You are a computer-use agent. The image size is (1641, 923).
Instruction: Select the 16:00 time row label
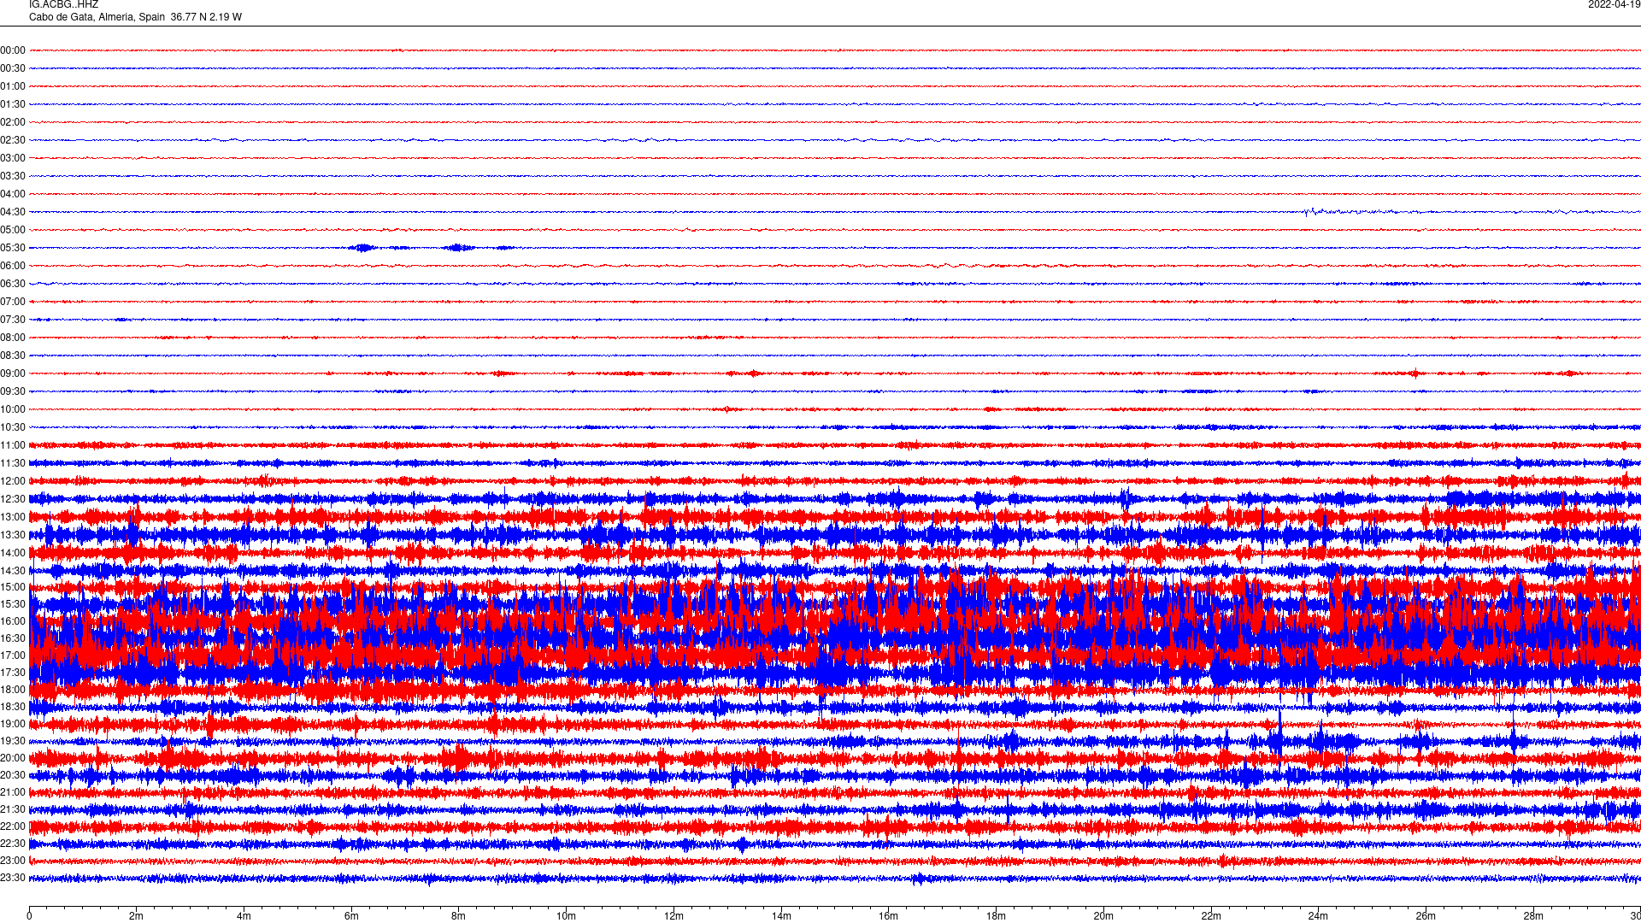[x=13, y=621]
